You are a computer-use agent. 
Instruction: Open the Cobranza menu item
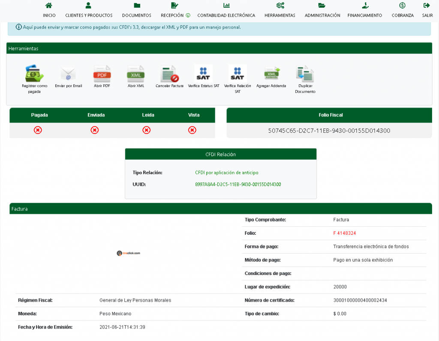403,10
